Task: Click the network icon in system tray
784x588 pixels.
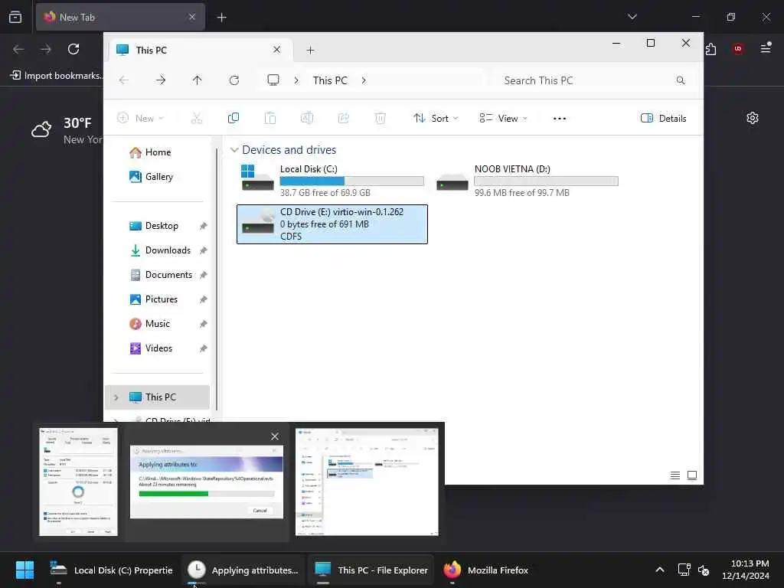Action: tap(684, 570)
